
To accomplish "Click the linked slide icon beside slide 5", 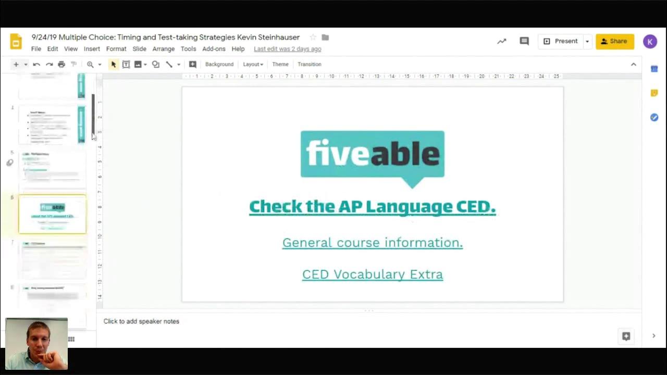I will [x=10, y=162].
